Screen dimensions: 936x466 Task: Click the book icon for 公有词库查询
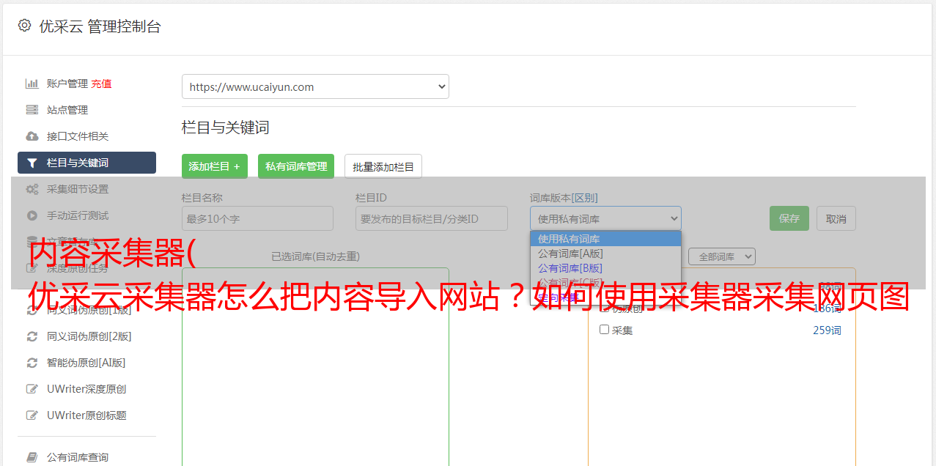32,457
